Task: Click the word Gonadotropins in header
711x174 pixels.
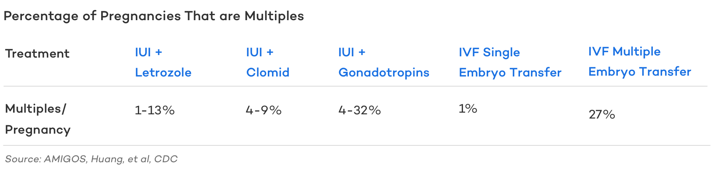Action: 384,73
